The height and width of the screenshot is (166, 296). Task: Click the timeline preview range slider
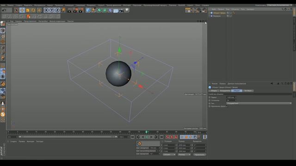[x=68, y=137]
